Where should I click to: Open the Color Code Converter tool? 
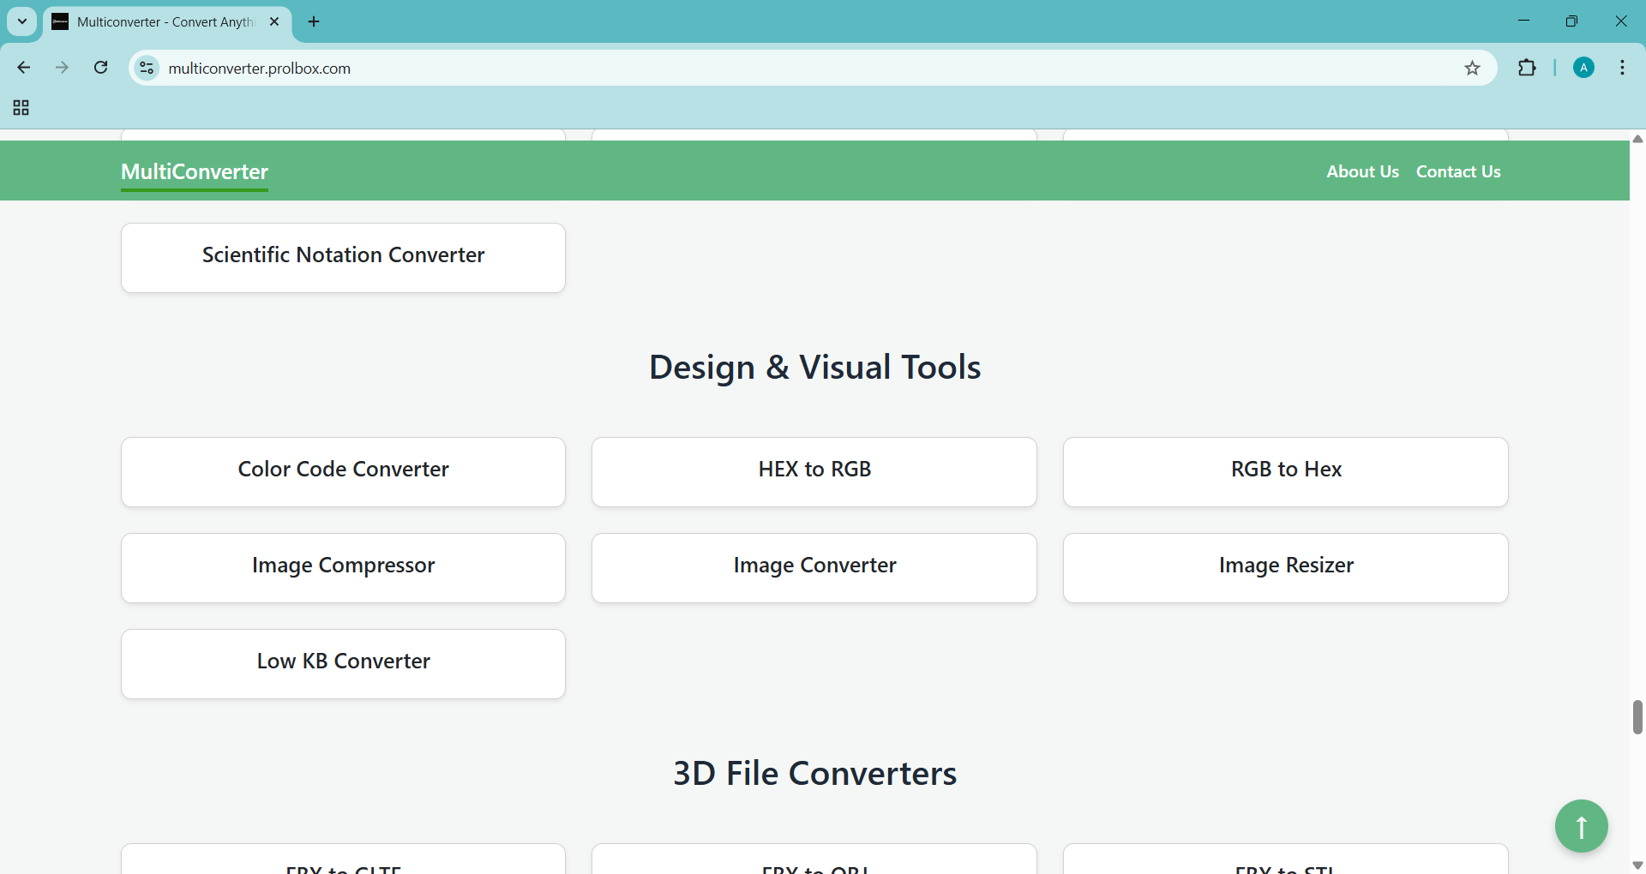tap(343, 471)
